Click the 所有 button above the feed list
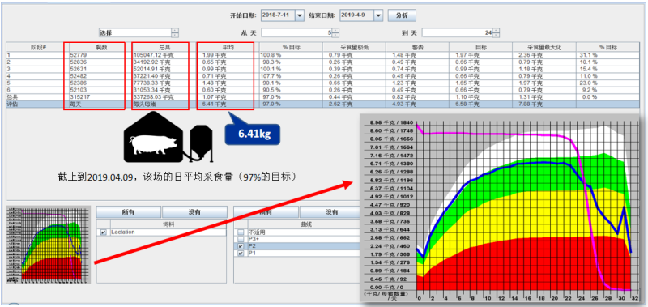This screenshot has width=648, height=307. (129, 212)
